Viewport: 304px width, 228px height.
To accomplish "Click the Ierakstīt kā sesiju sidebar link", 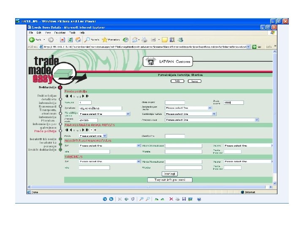I will coord(43,139).
